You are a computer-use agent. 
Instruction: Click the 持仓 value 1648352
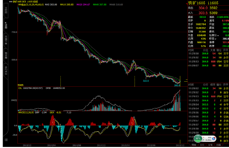point(201,28)
